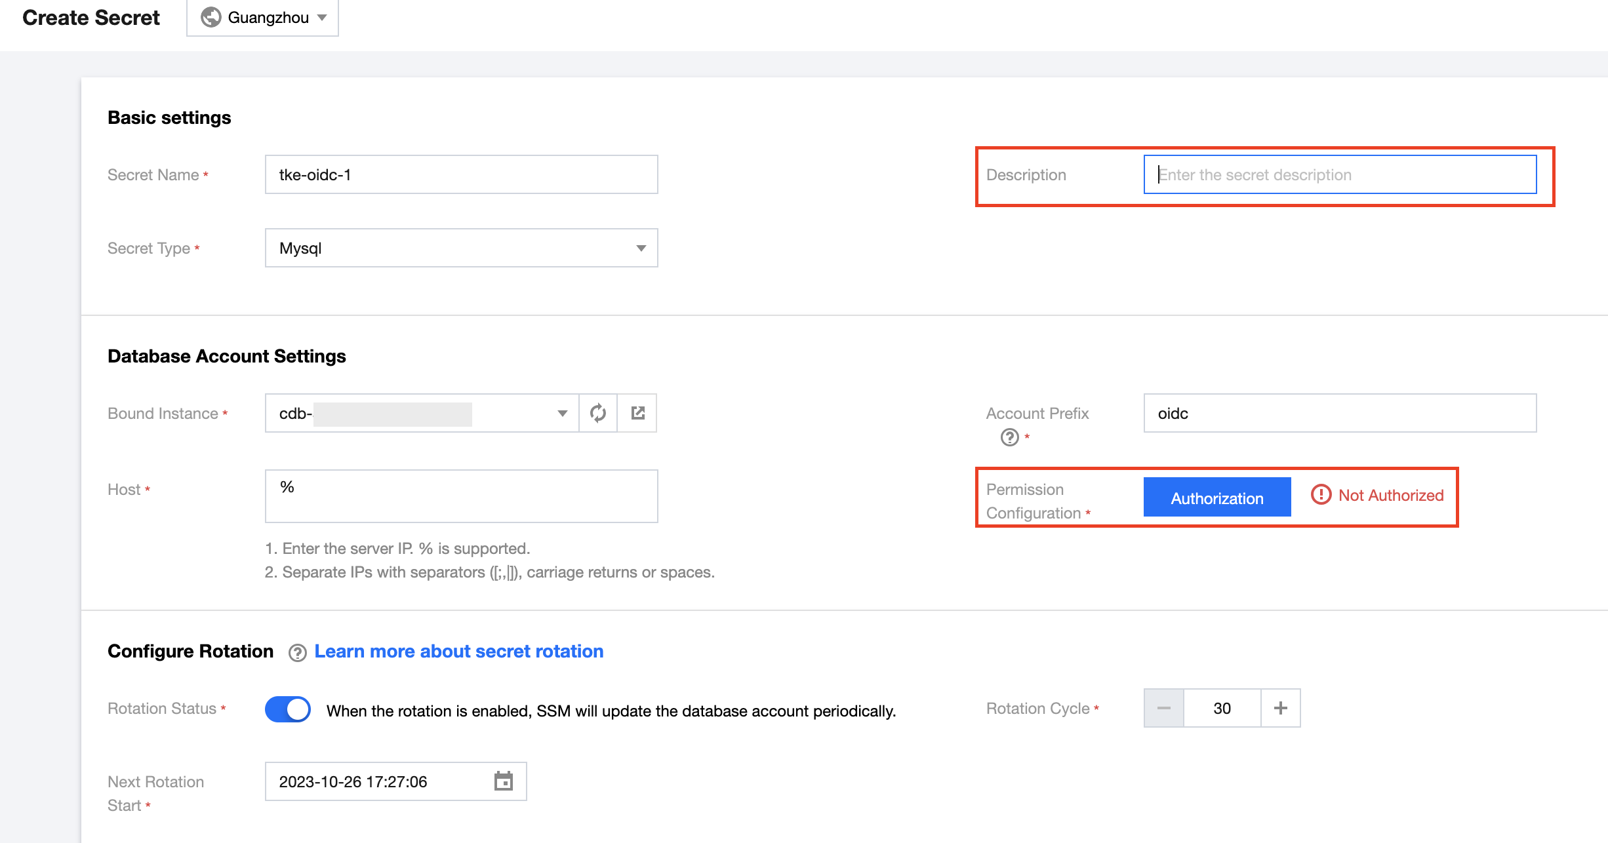Click the Account Prefix field containing oidc
Image resolution: width=1608 pixels, height=843 pixels.
(1339, 413)
